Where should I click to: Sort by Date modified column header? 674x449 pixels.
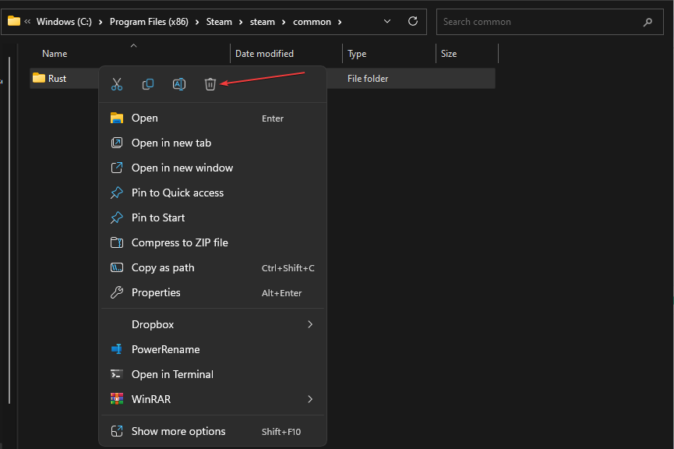[265, 54]
